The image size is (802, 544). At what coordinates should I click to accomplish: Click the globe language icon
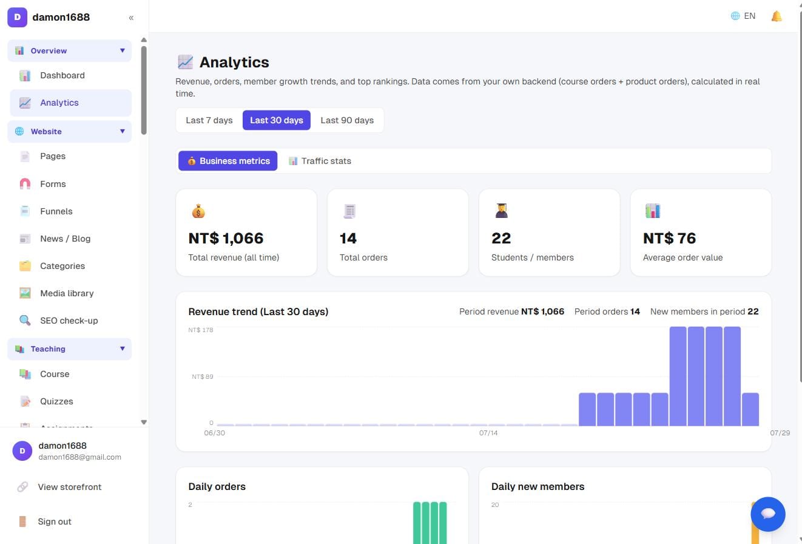[x=735, y=16]
